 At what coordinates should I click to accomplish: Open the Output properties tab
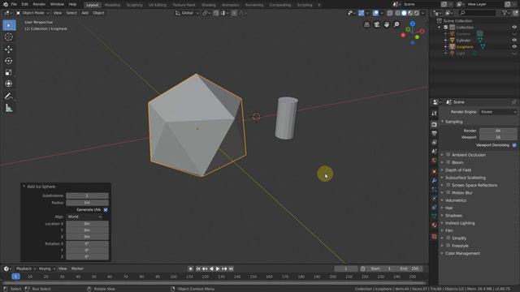[x=434, y=133]
